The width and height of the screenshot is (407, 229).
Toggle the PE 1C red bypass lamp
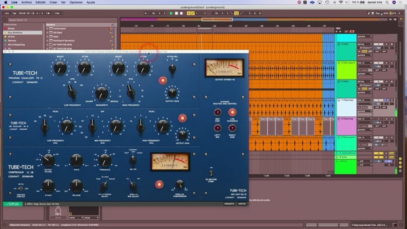(163, 81)
